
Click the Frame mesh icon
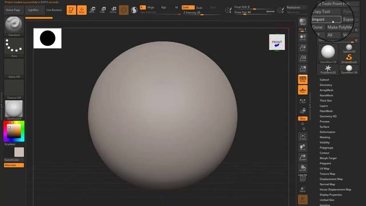pyautogui.click(x=303, y=137)
